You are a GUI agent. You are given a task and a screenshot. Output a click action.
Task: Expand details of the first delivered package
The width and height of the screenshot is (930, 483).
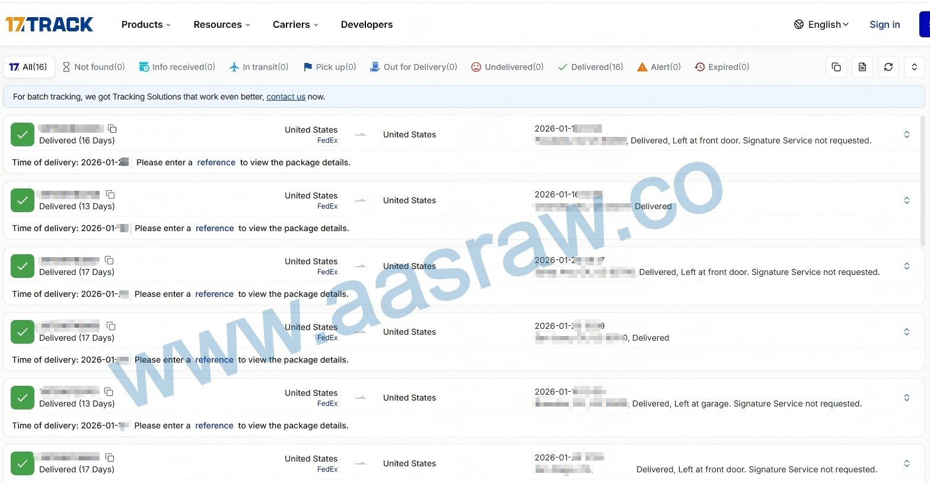coord(906,135)
